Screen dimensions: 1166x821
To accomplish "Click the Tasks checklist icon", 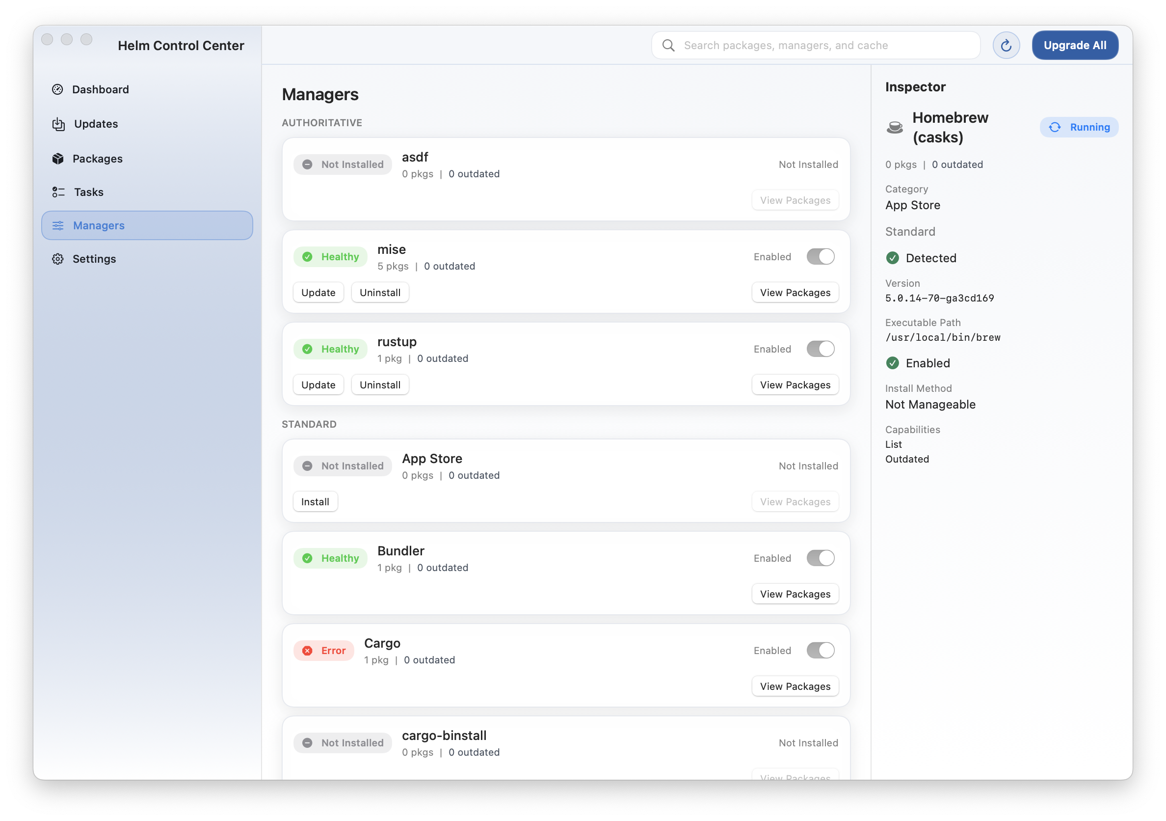I will coord(58,192).
